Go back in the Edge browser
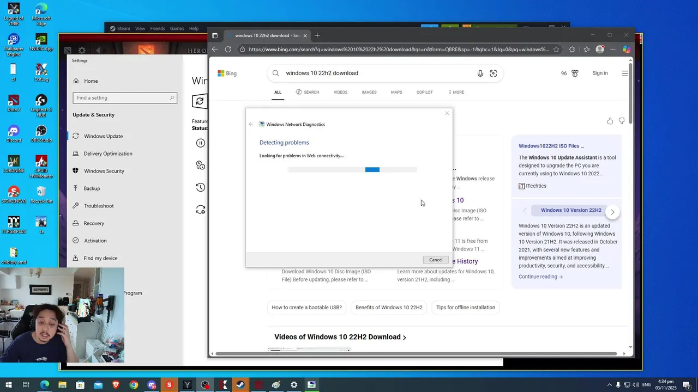 click(x=215, y=49)
